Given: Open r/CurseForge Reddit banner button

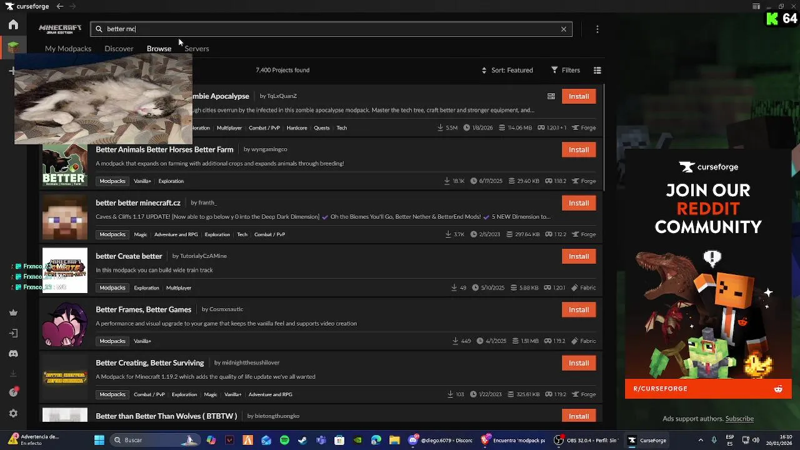Looking at the screenshot, I should 708,389.
